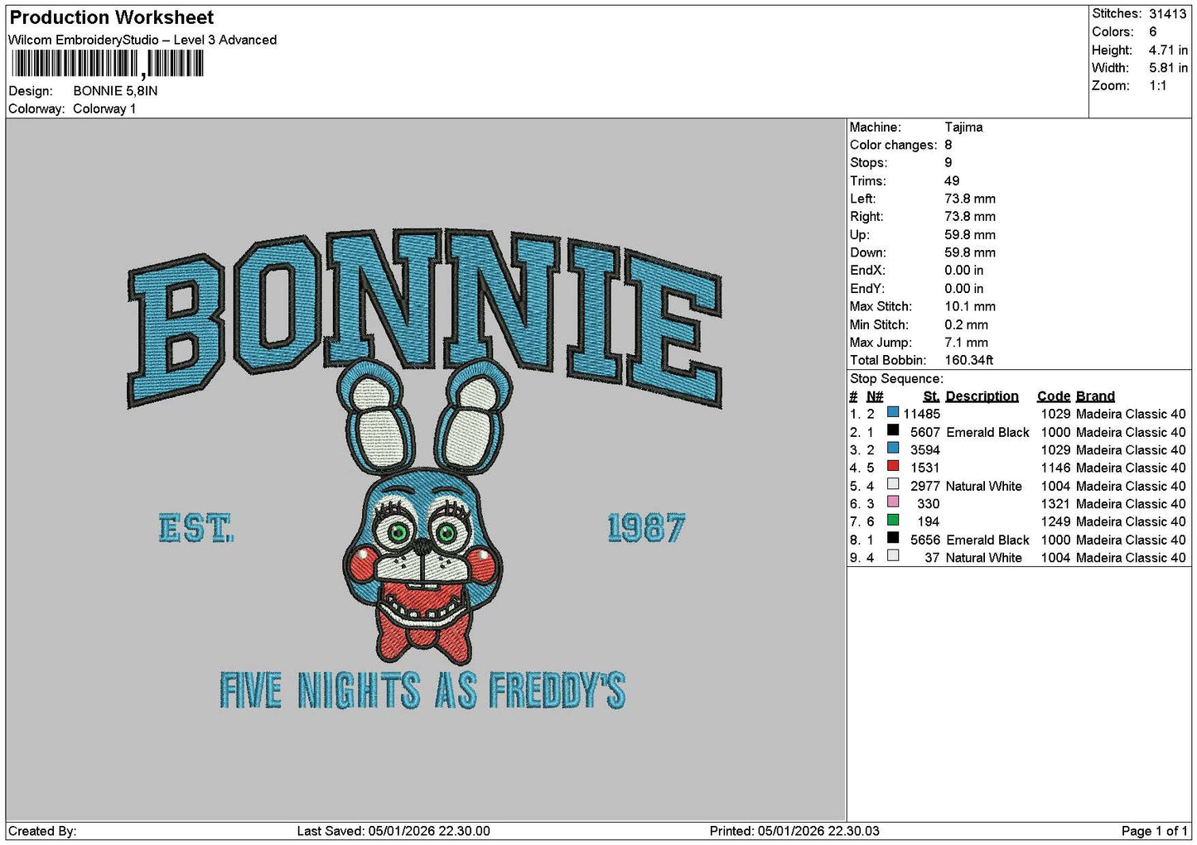The height and width of the screenshot is (845, 1197).
Task: Click the blue swatch in the 3594 stitches row
Action: [893, 449]
